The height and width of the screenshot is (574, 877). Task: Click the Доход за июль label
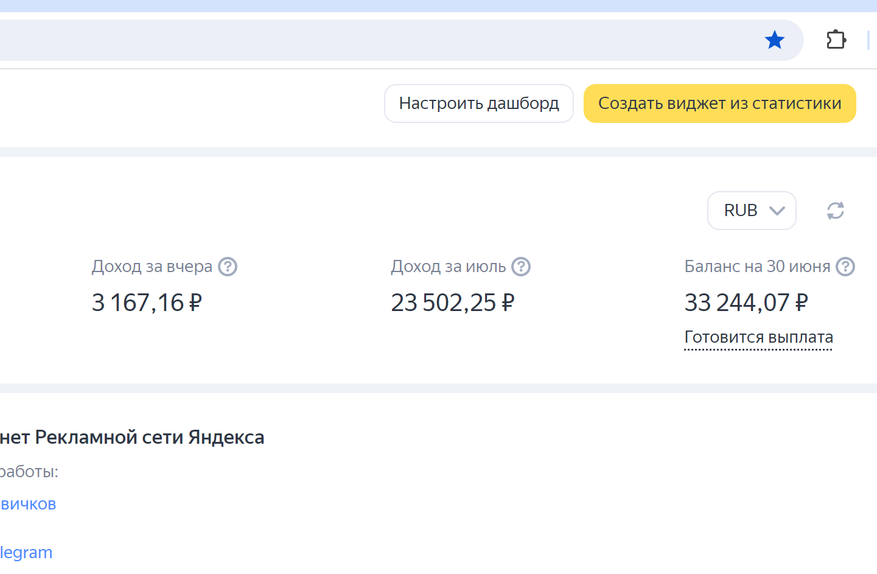tap(449, 267)
